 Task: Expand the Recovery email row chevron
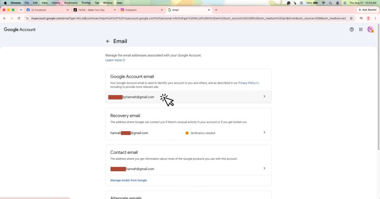(264, 132)
